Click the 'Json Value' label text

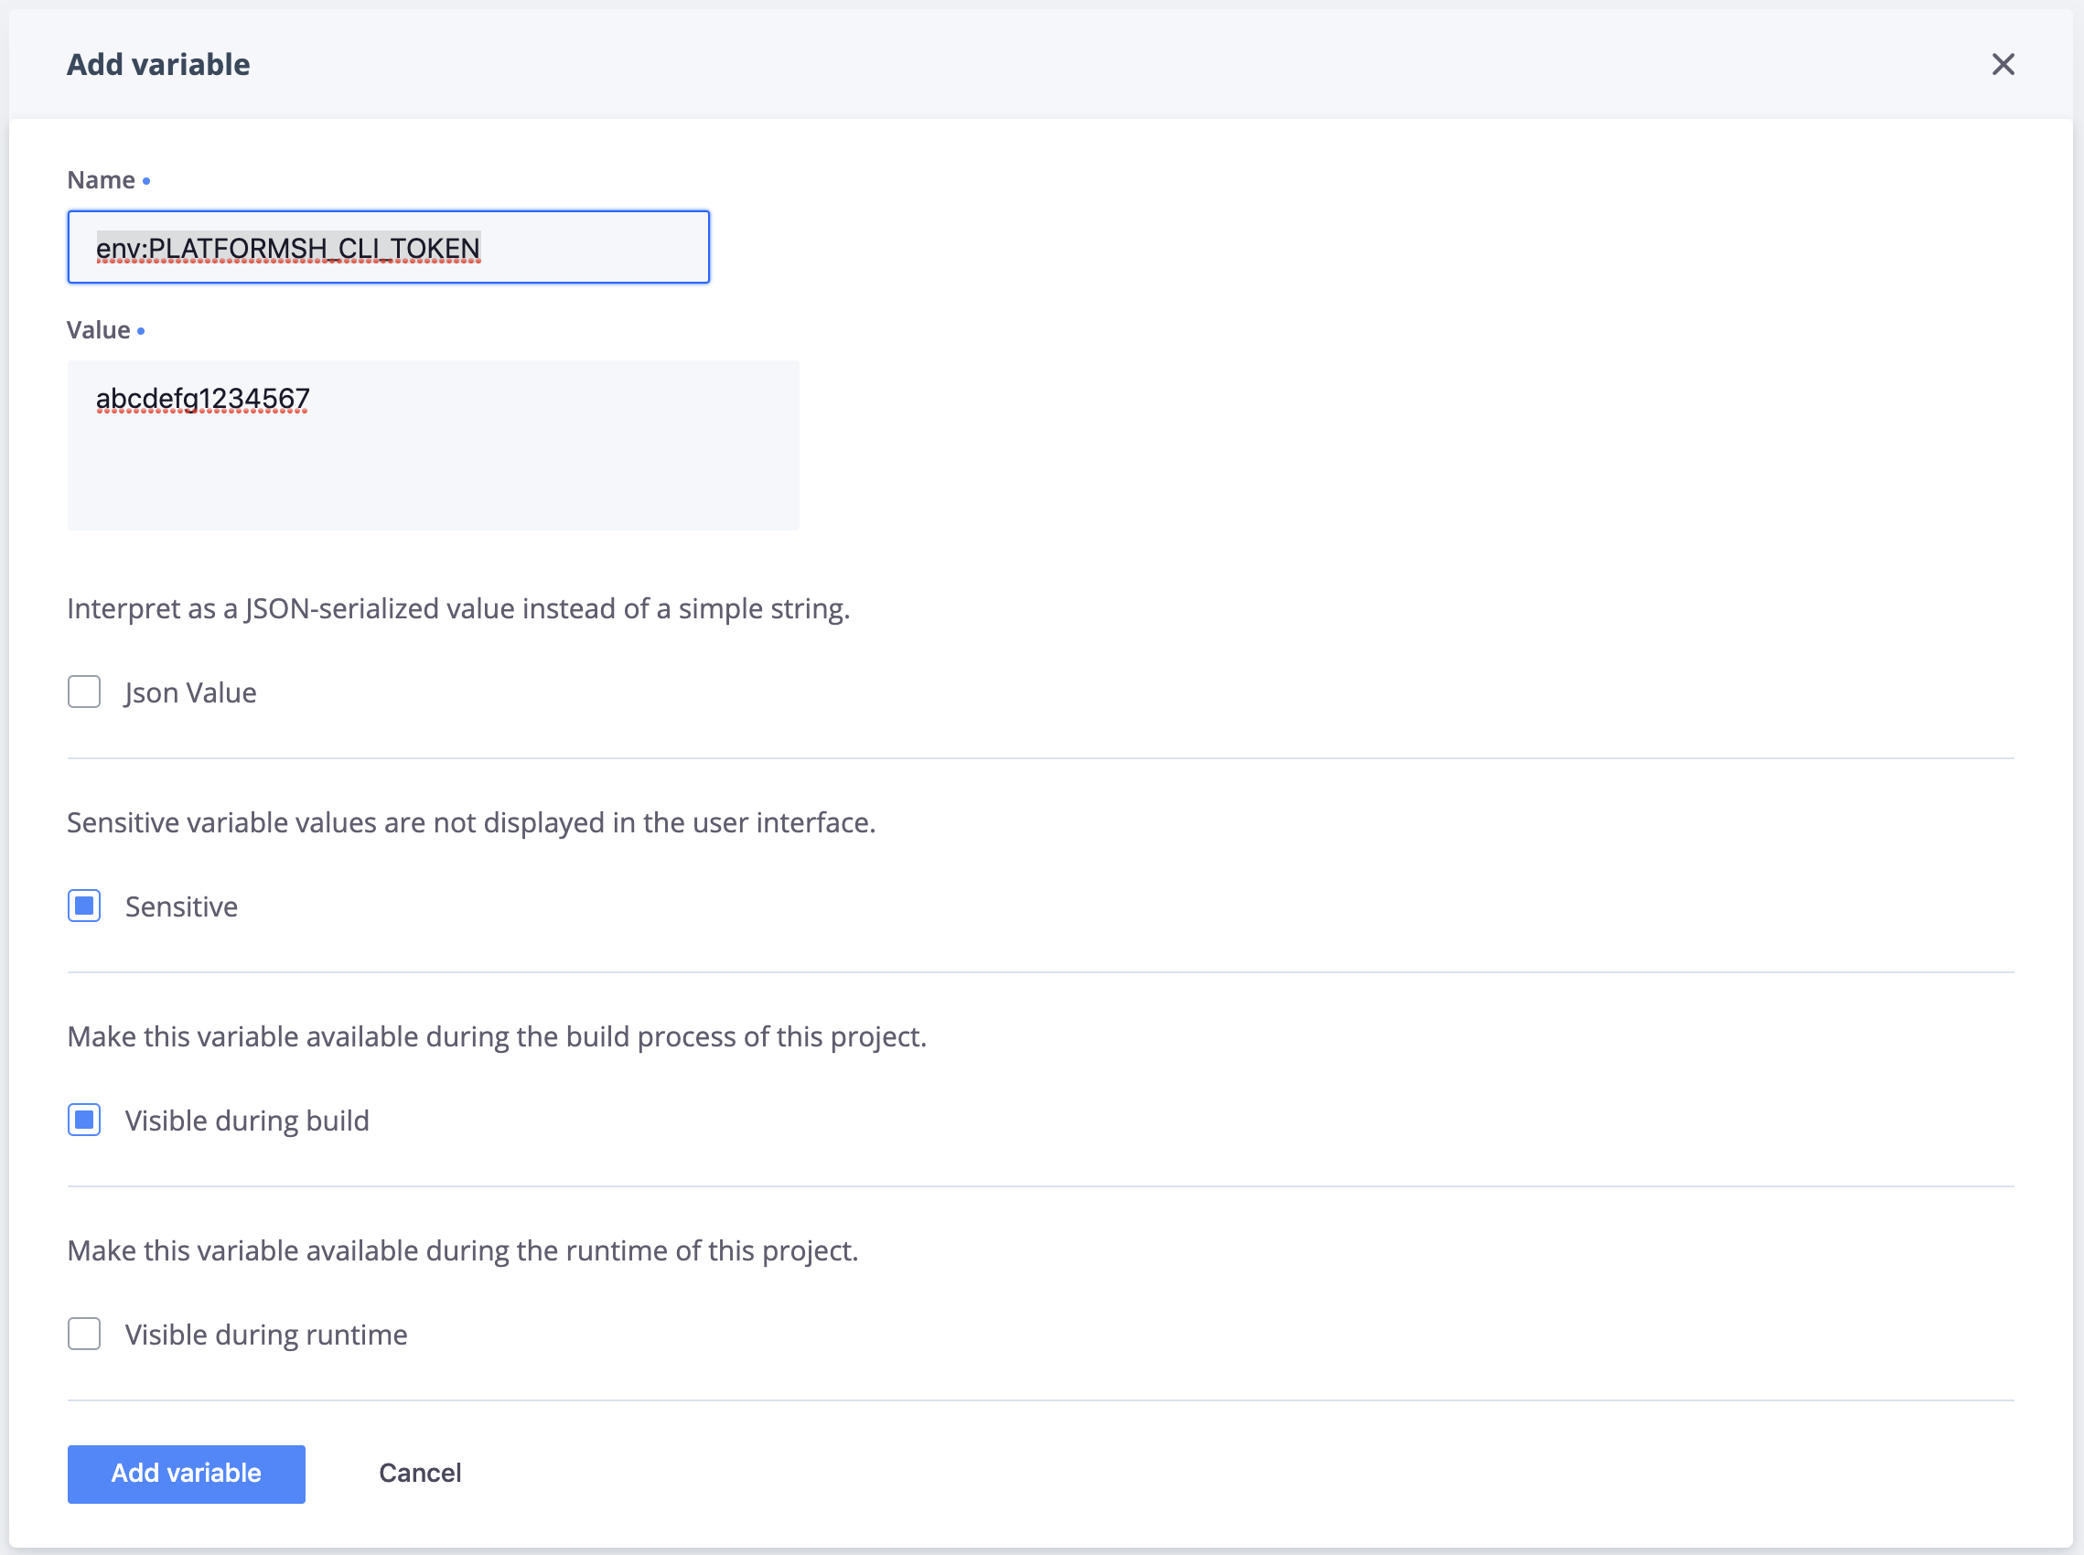point(190,692)
